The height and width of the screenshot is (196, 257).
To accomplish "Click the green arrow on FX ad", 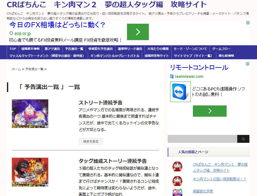I will (x=138, y=32).
